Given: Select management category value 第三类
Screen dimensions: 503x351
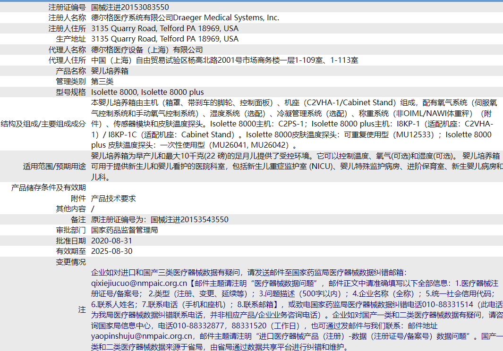Looking at the screenshot, I should (x=102, y=82).
